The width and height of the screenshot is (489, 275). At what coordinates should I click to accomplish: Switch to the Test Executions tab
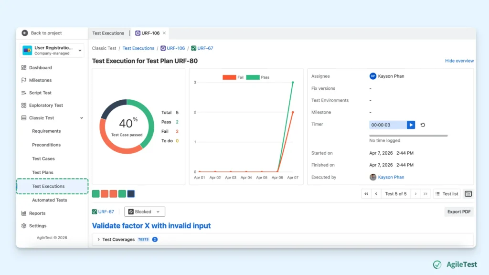coord(108,33)
